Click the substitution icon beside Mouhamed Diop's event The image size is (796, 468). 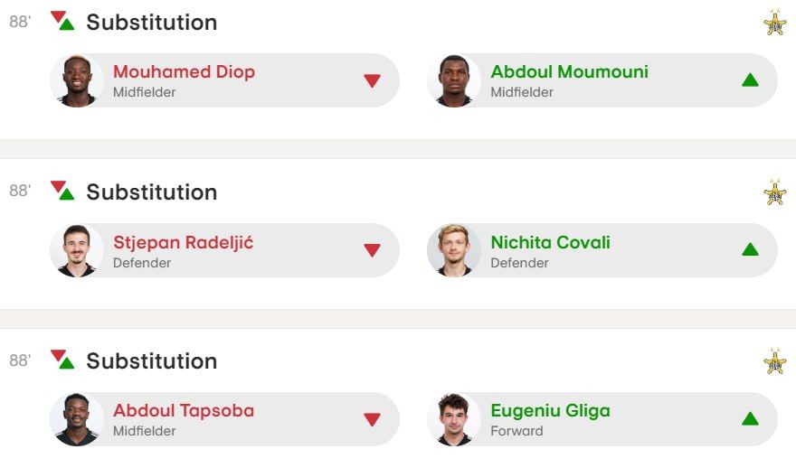[x=62, y=21]
